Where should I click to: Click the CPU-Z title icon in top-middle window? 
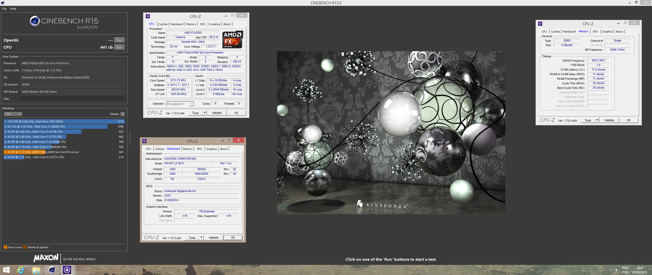148,16
